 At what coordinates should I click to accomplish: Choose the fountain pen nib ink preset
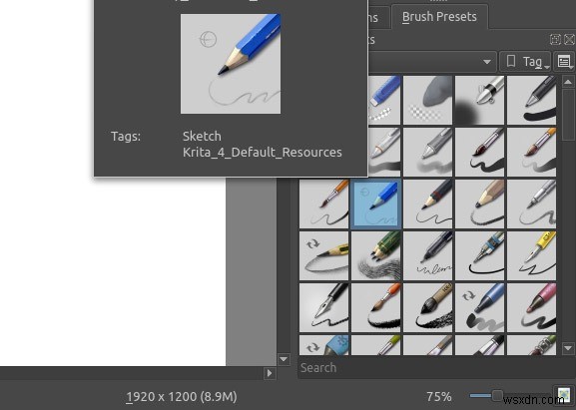[x=324, y=307]
